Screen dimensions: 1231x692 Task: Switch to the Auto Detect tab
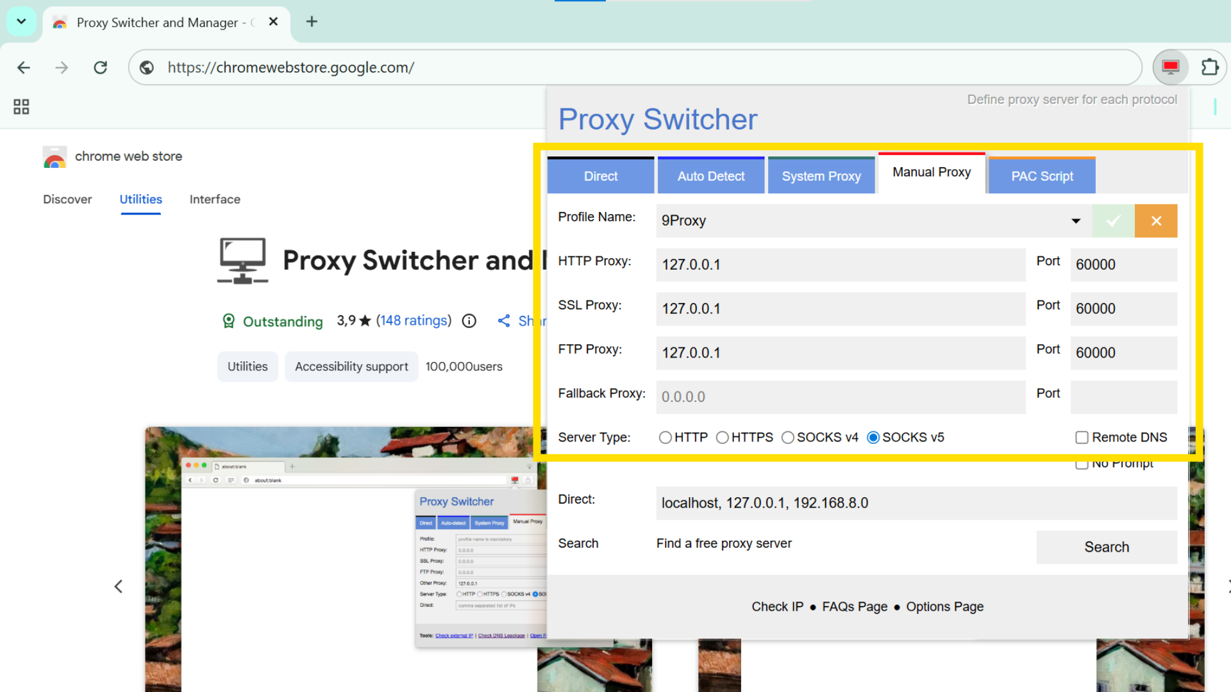[711, 176]
